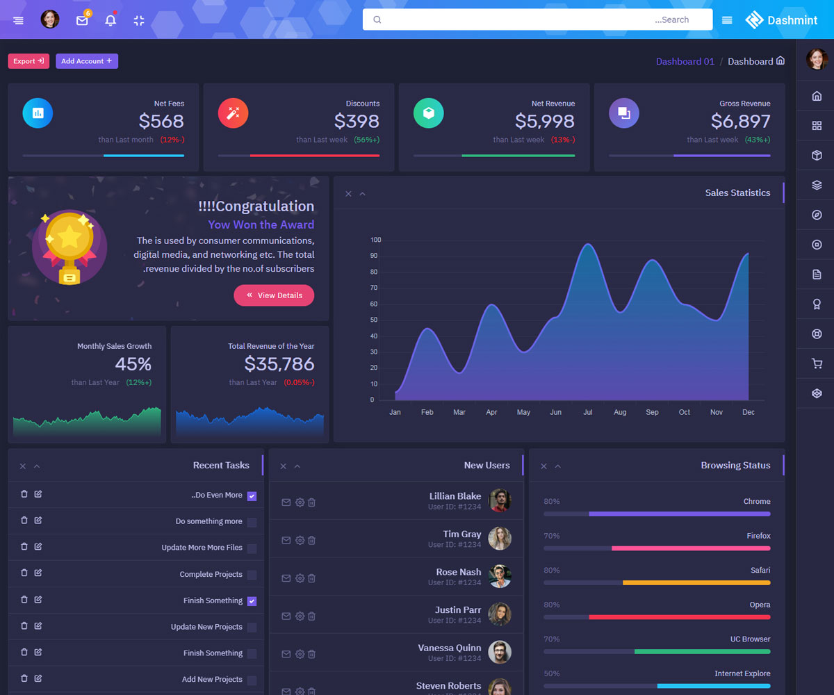Check the 'Complete Projects' task checkbox
This screenshot has height=695, width=834.
coord(252,575)
